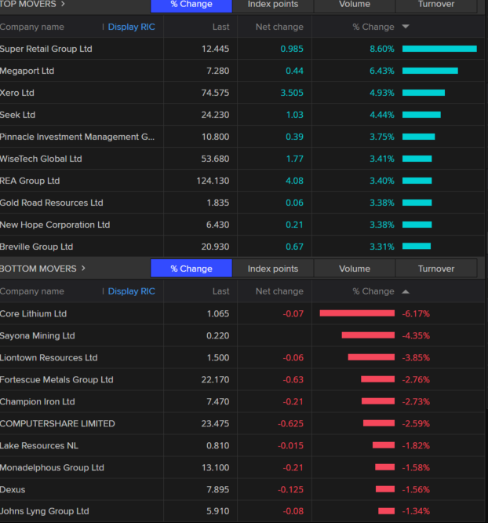This screenshot has width=488, height=523.
Task: Open Liontown Resources Ltd row
Action: click(x=242, y=357)
